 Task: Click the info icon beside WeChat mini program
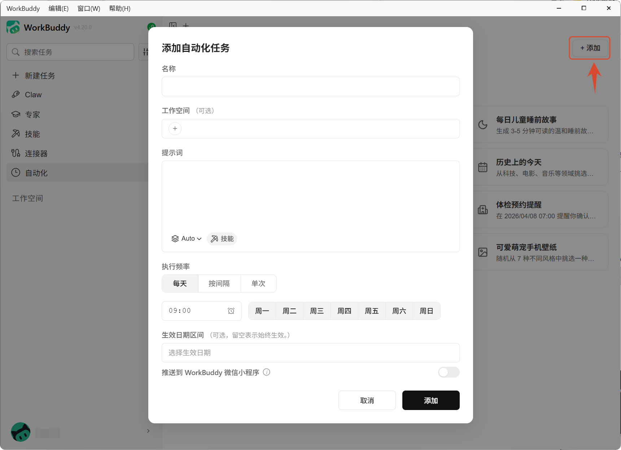point(267,372)
